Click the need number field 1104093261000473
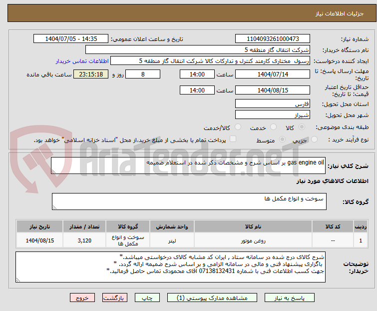This screenshot has width=377, height=311. [273, 39]
